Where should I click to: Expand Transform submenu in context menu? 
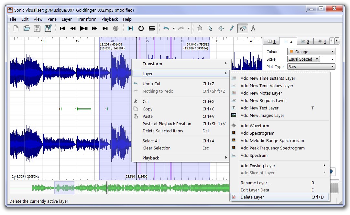pyautogui.click(x=181, y=64)
